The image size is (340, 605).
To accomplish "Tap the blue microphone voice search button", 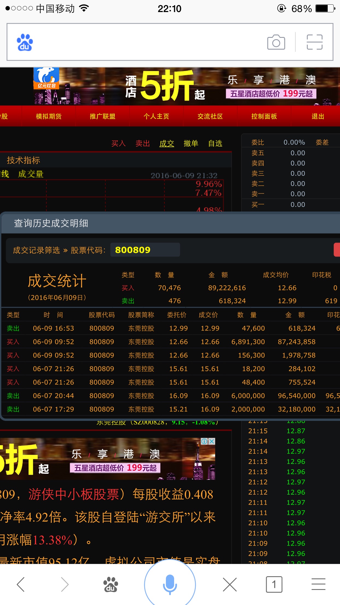I will click(x=170, y=584).
